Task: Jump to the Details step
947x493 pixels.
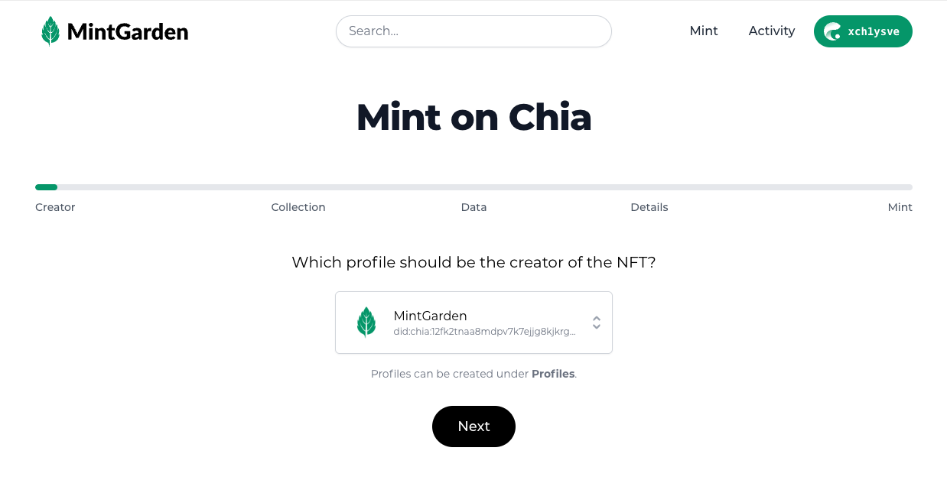Action: (649, 207)
